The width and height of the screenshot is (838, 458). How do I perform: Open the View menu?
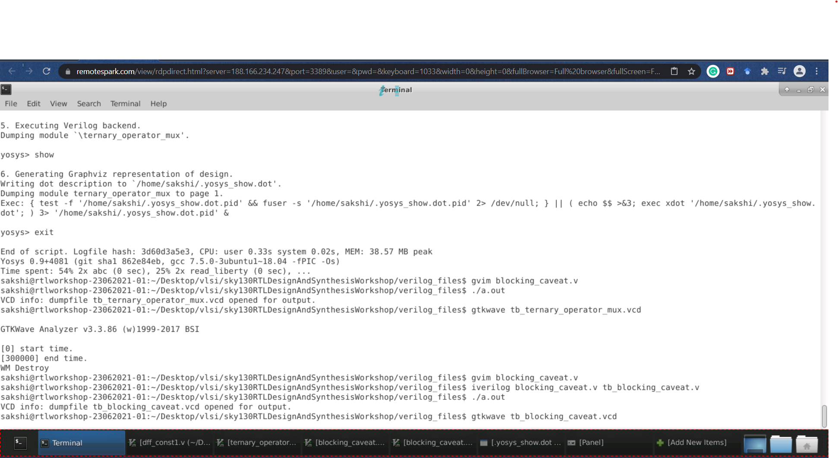(x=58, y=103)
